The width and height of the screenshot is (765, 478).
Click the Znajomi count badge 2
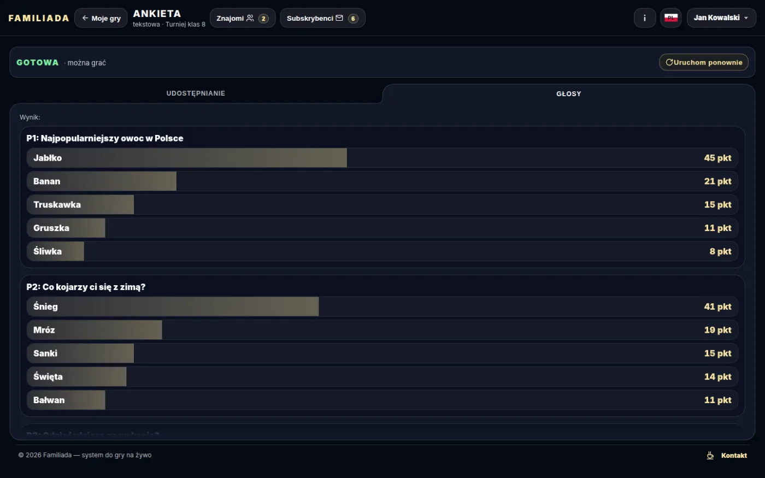[x=263, y=19]
